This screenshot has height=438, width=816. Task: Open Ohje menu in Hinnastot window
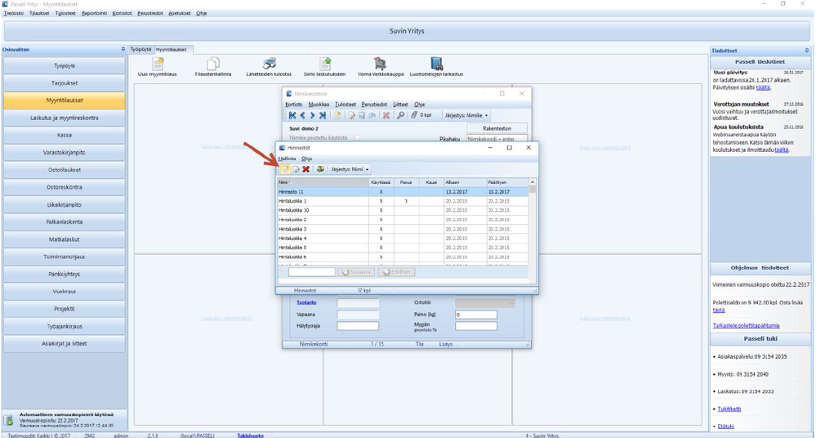tap(306, 159)
